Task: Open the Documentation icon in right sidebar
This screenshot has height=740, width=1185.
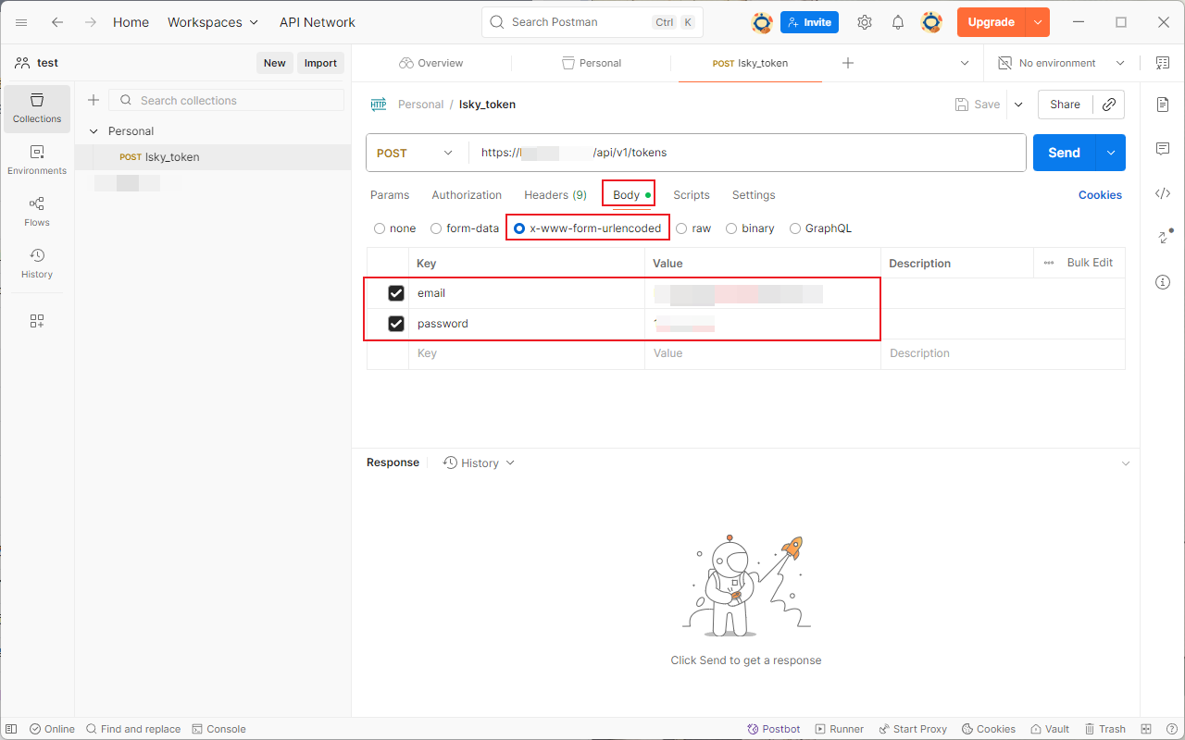Action: click(1163, 105)
